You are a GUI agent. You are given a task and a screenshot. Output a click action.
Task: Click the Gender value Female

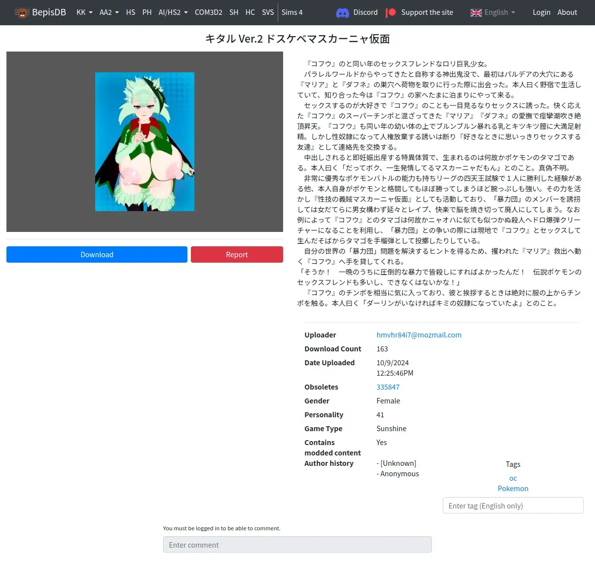[388, 401]
